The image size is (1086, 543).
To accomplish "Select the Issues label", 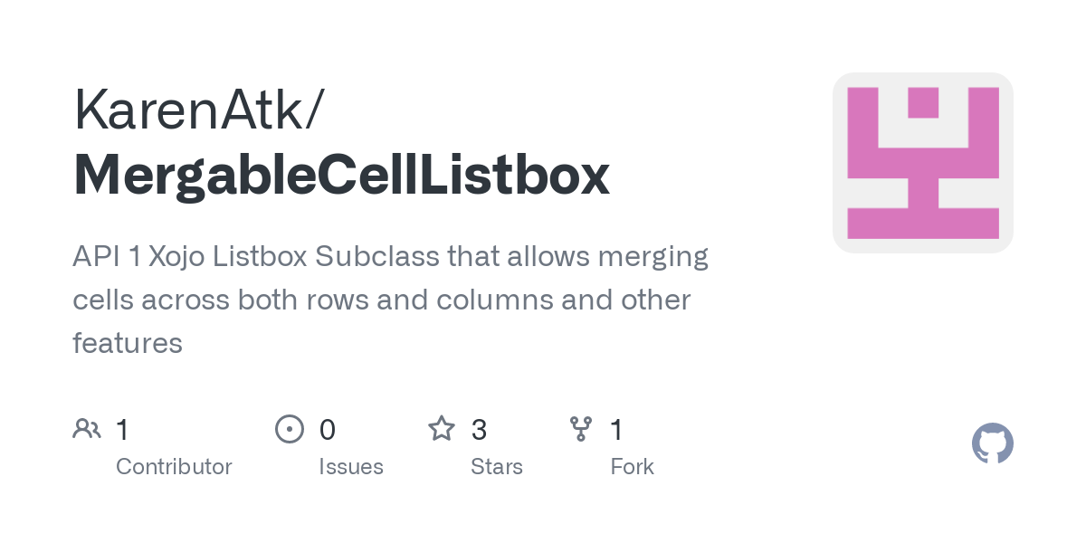I will 351,467.
